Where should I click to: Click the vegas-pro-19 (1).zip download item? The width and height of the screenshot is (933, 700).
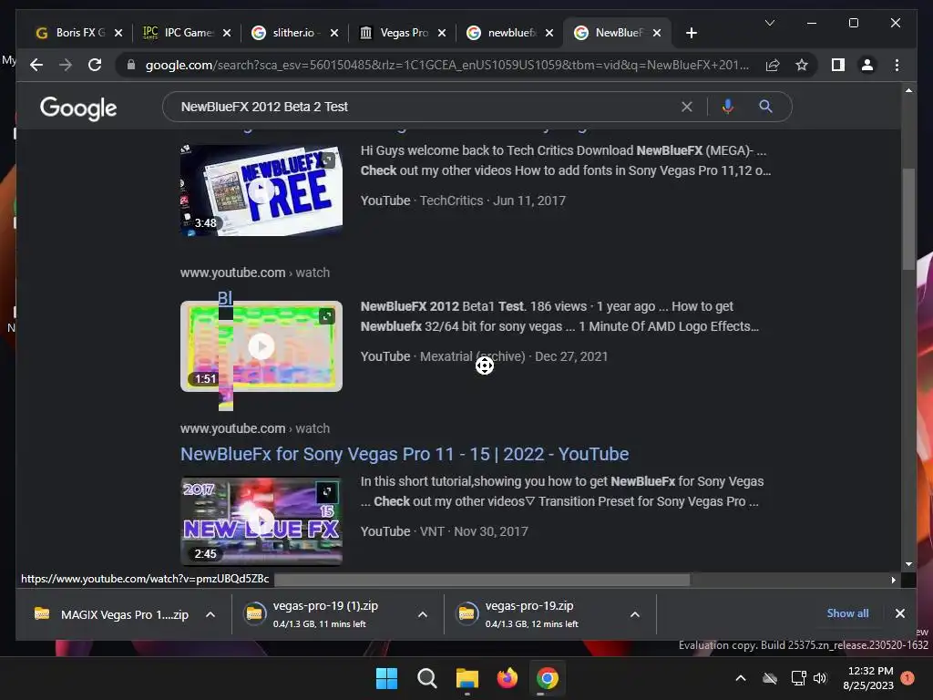[x=325, y=615]
